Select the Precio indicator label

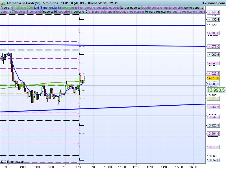click(x=5, y=8)
